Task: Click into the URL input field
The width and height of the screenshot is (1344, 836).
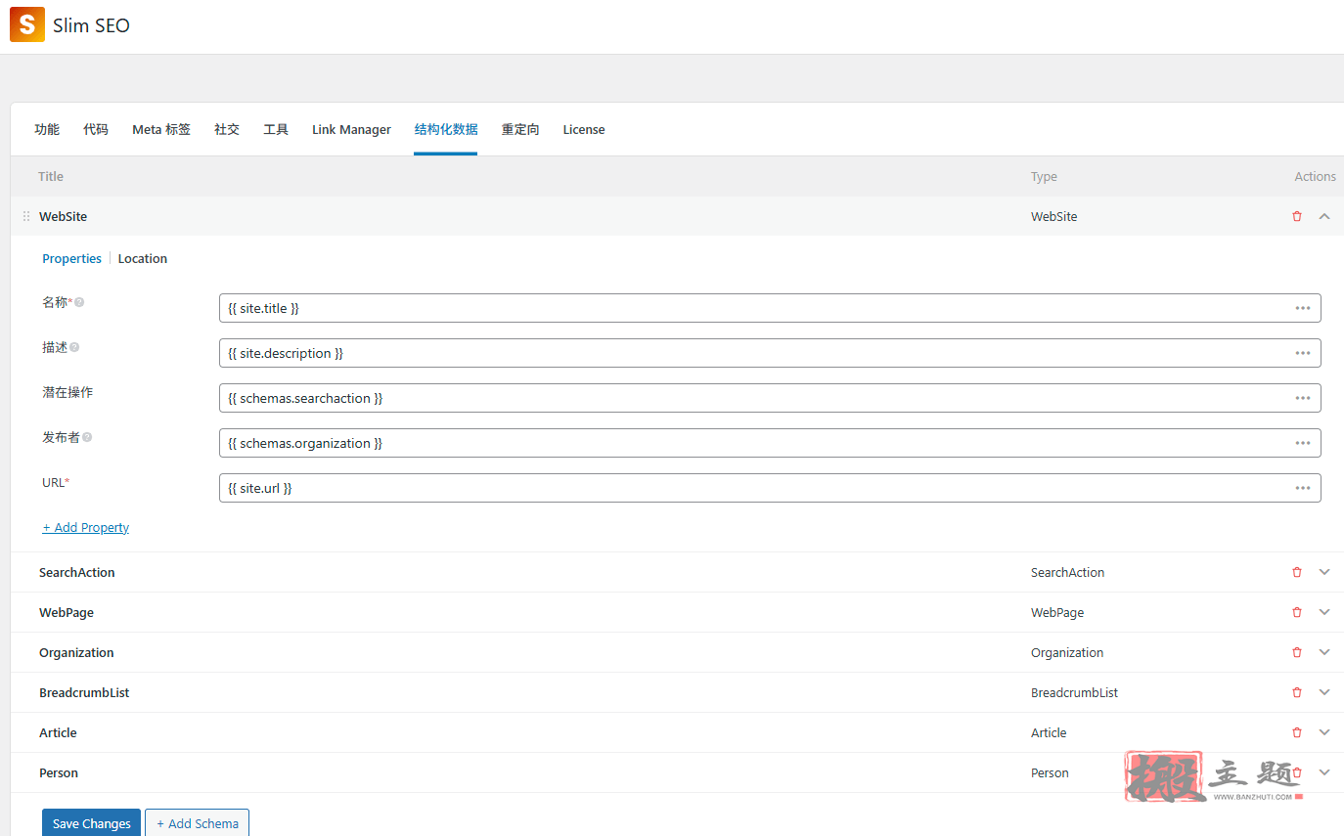Action: click(770, 488)
